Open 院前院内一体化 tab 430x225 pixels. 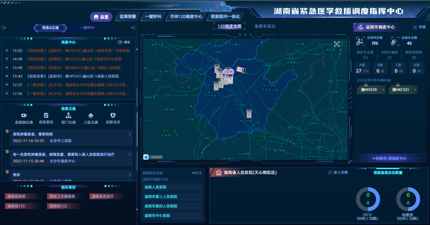pos(225,16)
